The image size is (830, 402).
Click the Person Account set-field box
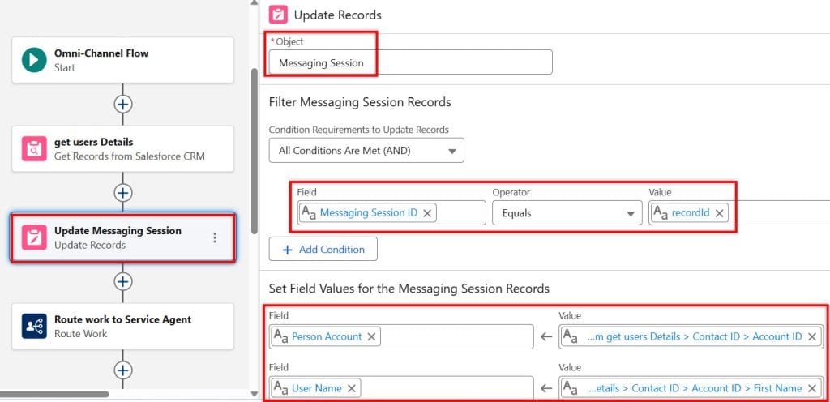pos(401,336)
